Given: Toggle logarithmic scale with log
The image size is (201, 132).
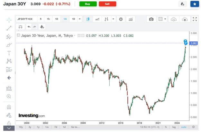Looking at the screenshot, I should point(174,127).
